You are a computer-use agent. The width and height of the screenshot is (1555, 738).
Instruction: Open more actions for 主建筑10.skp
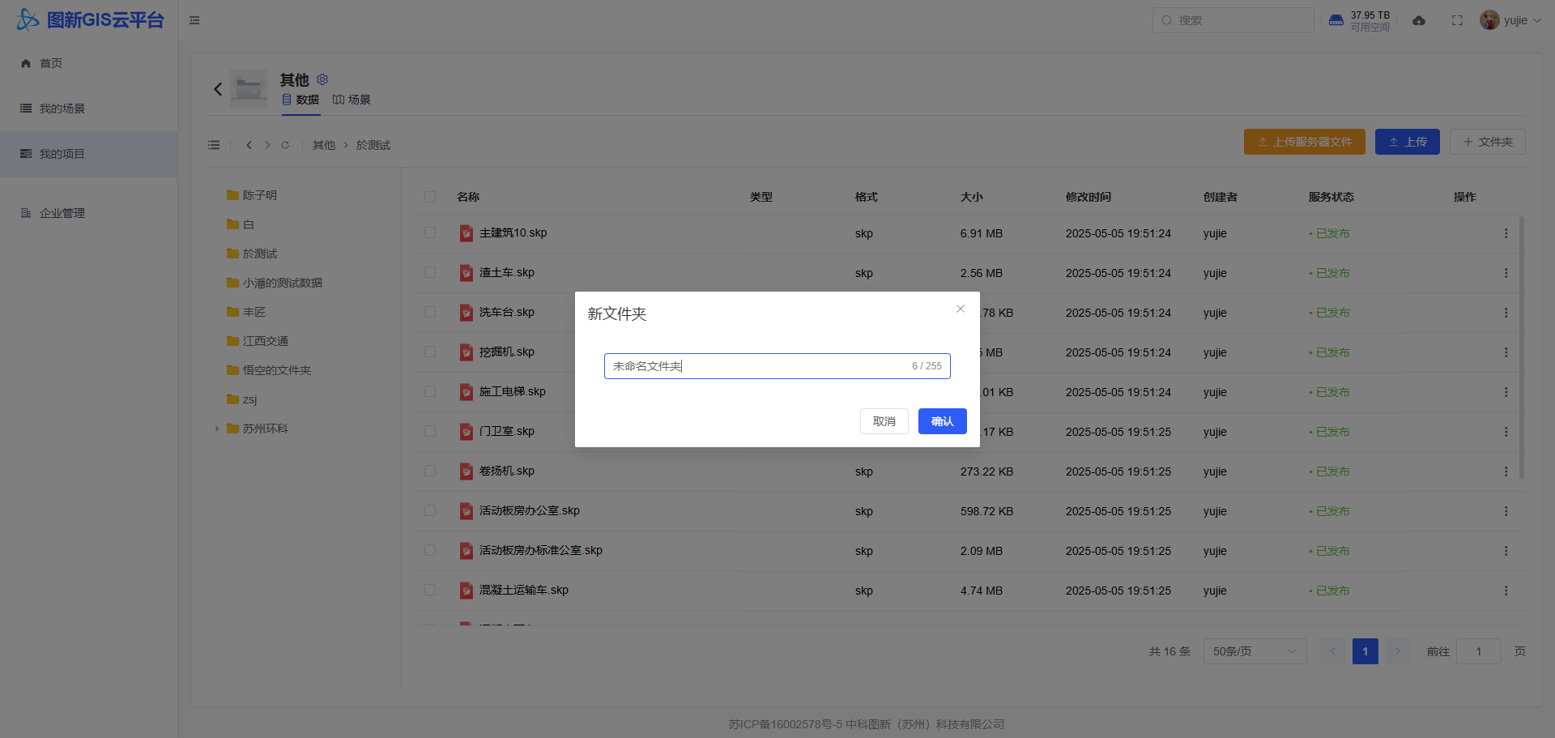tap(1506, 233)
